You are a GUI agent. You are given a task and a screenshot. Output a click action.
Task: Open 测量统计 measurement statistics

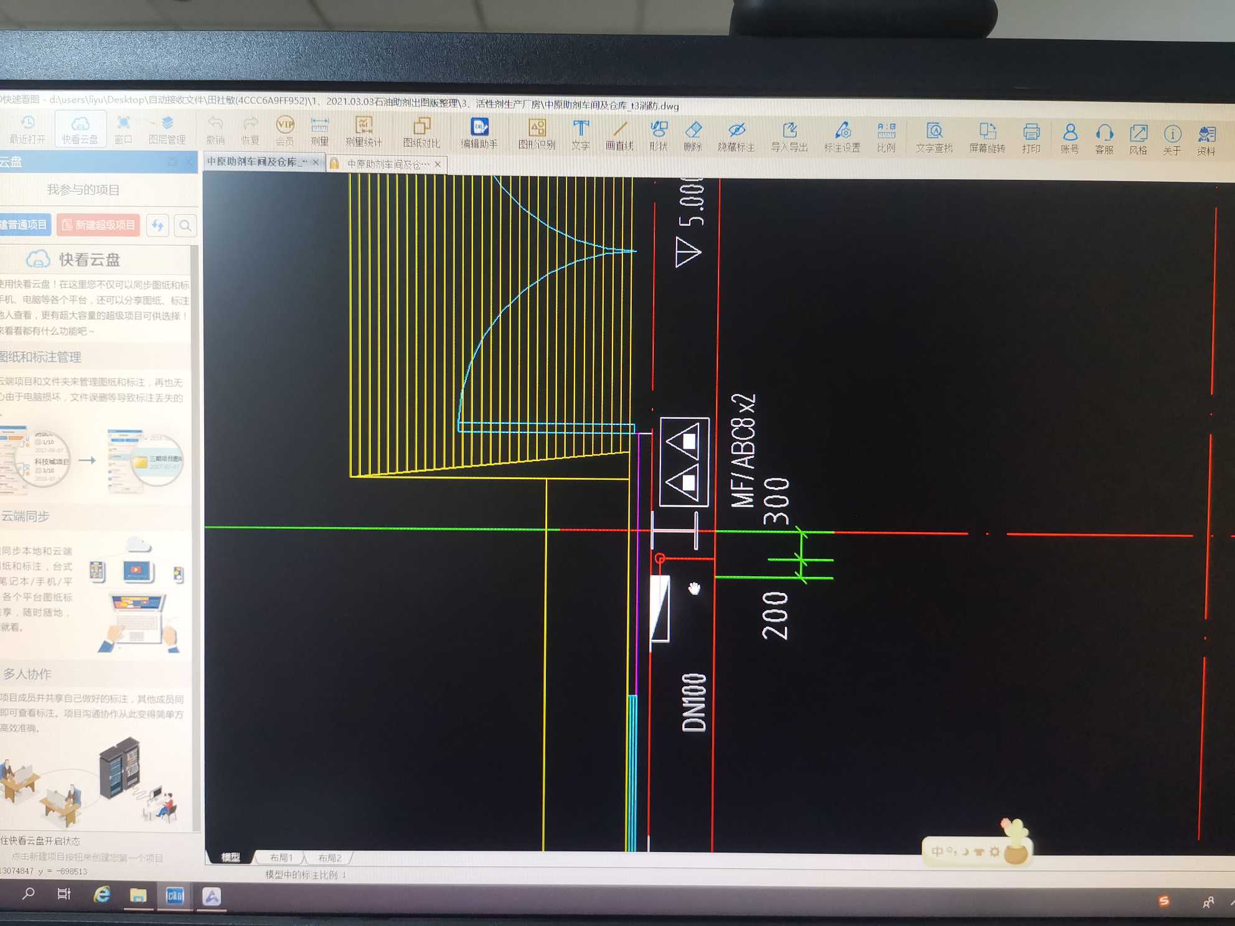364,132
